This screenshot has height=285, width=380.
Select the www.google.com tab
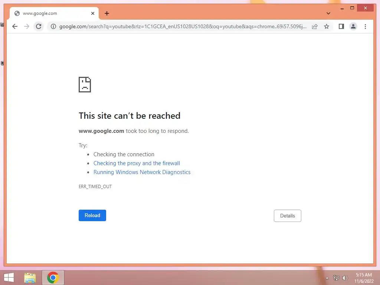[x=54, y=13]
